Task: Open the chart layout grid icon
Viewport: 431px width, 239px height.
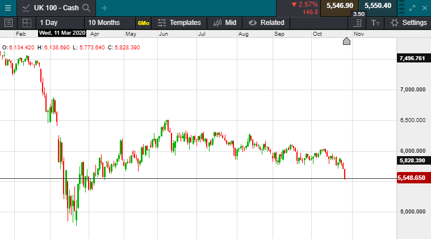Action: pos(27,23)
